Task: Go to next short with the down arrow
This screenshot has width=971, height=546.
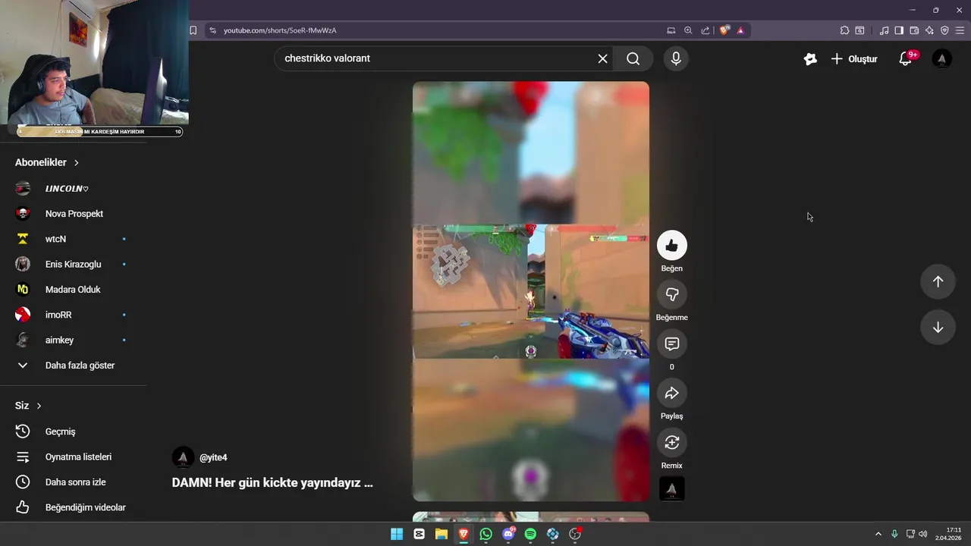Action: [938, 328]
